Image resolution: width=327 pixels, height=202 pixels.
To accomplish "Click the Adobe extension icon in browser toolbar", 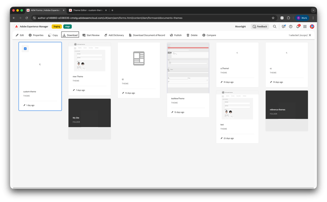I will (282, 18).
